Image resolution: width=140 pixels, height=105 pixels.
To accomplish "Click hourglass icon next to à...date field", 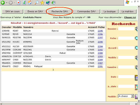I will (x=136, y=87).
